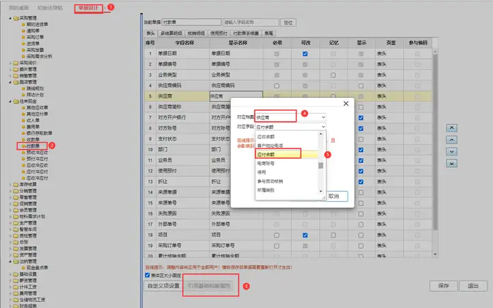Switch to the 核销明细 tab
The height and width of the screenshot is (308, 493).
pos(196,34)
